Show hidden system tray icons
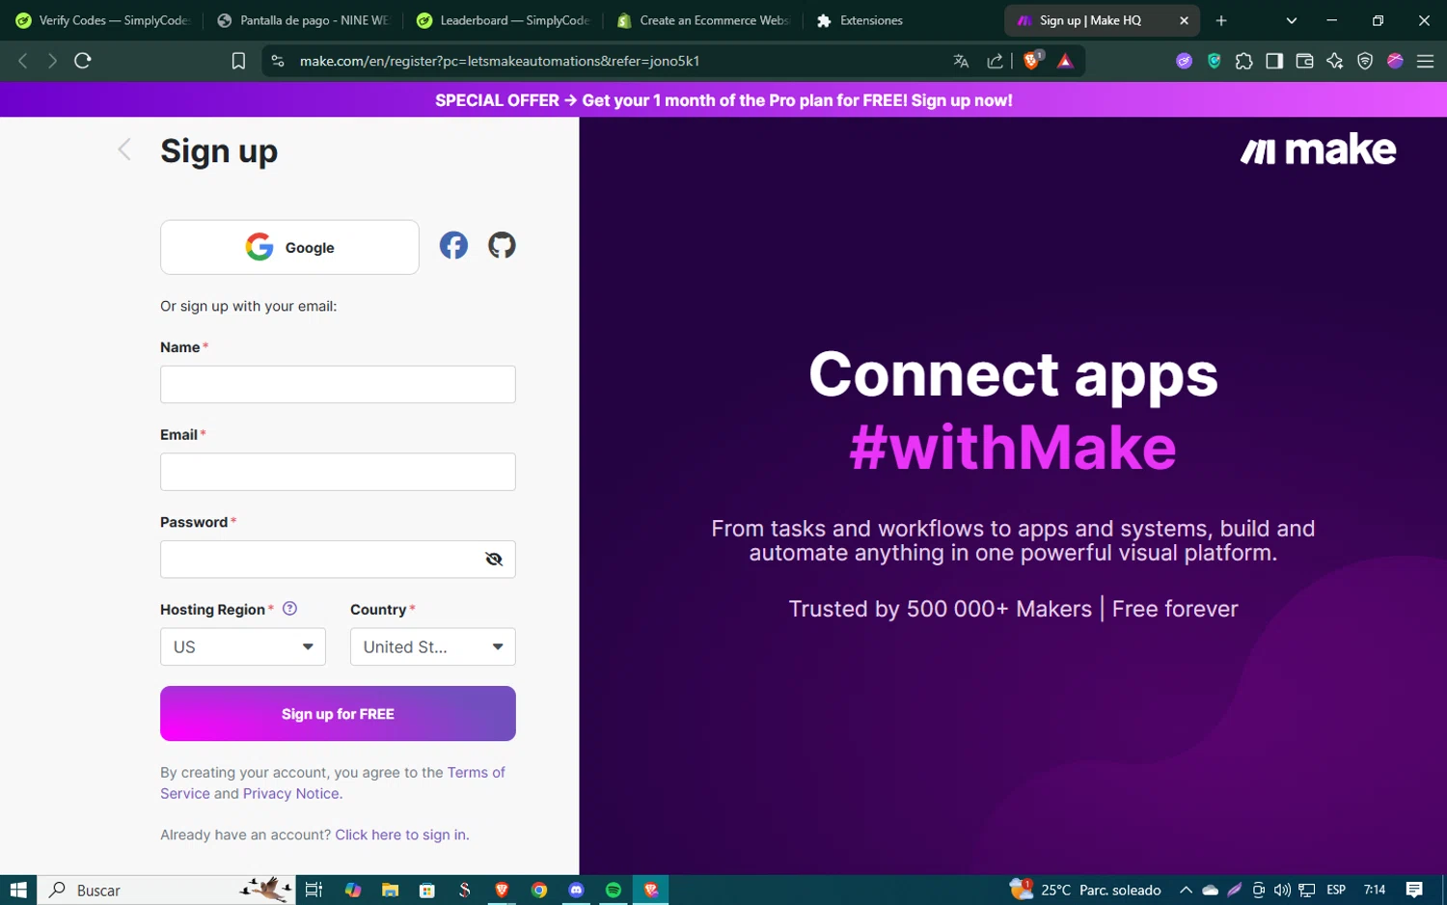 [x=1186, y=890]
